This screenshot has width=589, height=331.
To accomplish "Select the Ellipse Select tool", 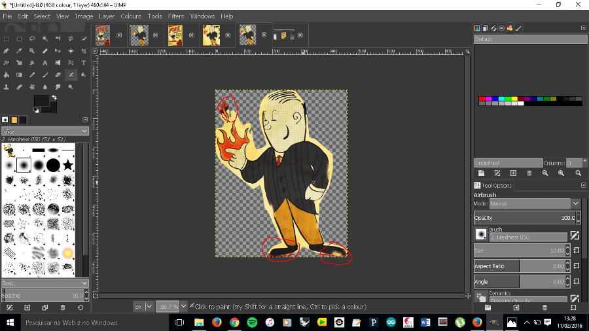I will click(19, 39).
